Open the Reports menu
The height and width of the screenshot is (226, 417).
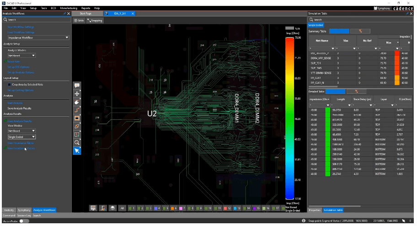(x=86, y=8)
